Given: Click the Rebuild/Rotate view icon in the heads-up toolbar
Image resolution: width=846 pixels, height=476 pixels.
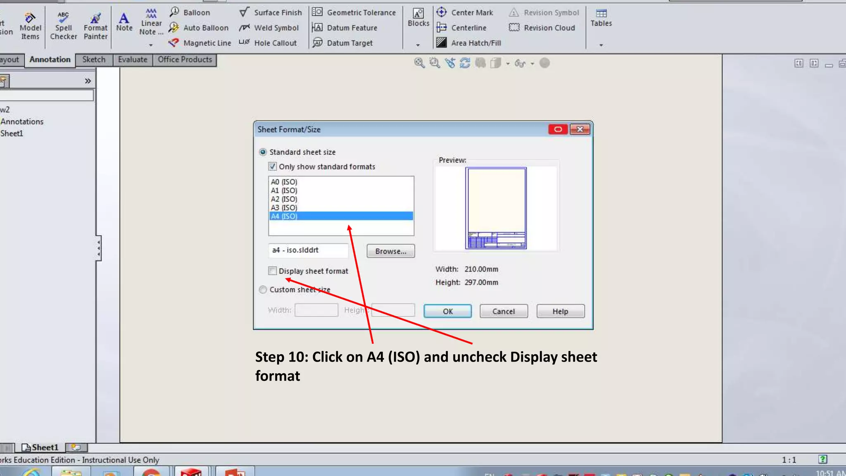Looking at the screenshot, I should 465,63.
